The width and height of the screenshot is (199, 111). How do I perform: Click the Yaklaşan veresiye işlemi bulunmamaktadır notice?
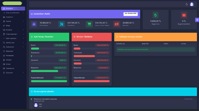pyautogui.click(x=156, y=50)
